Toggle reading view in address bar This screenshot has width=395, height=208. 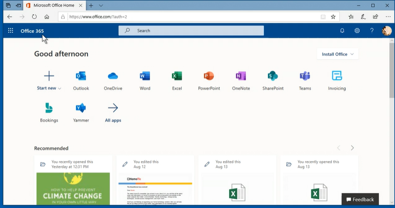323,17
